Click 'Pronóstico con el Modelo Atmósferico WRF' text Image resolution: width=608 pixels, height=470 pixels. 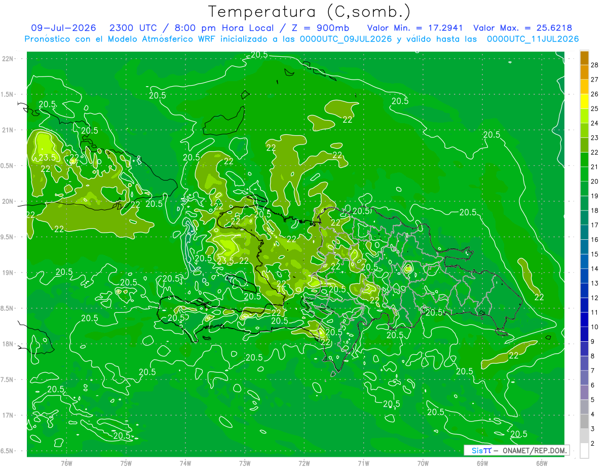coord(121,39)
